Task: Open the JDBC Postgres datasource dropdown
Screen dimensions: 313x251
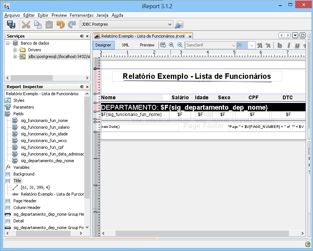Action: (x=170, y=25)
